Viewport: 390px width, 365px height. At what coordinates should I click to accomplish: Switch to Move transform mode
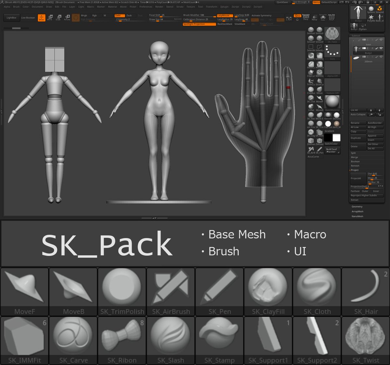(x=50, y=18)
